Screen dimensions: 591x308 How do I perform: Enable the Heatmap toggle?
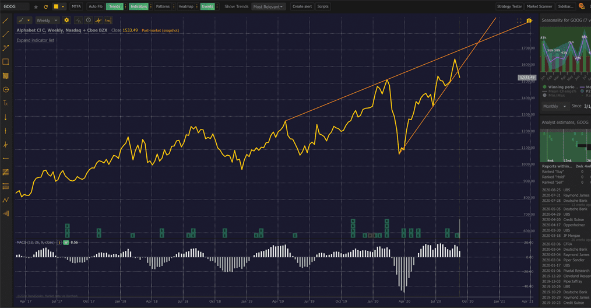[x=186, y=6]
